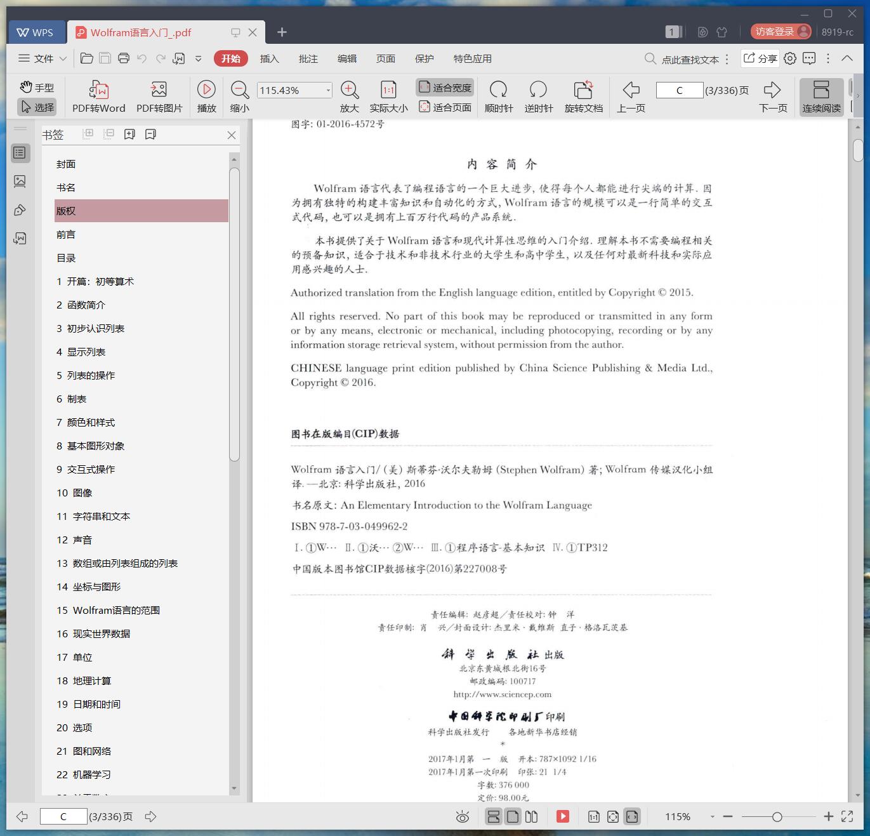Click the save icon in quick toolbar
The image size is (870, 836).
105,58
